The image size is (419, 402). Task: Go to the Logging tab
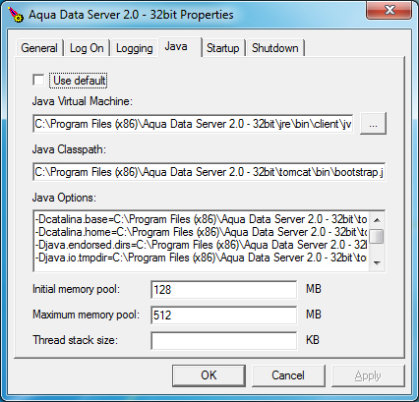click(134, 48)
